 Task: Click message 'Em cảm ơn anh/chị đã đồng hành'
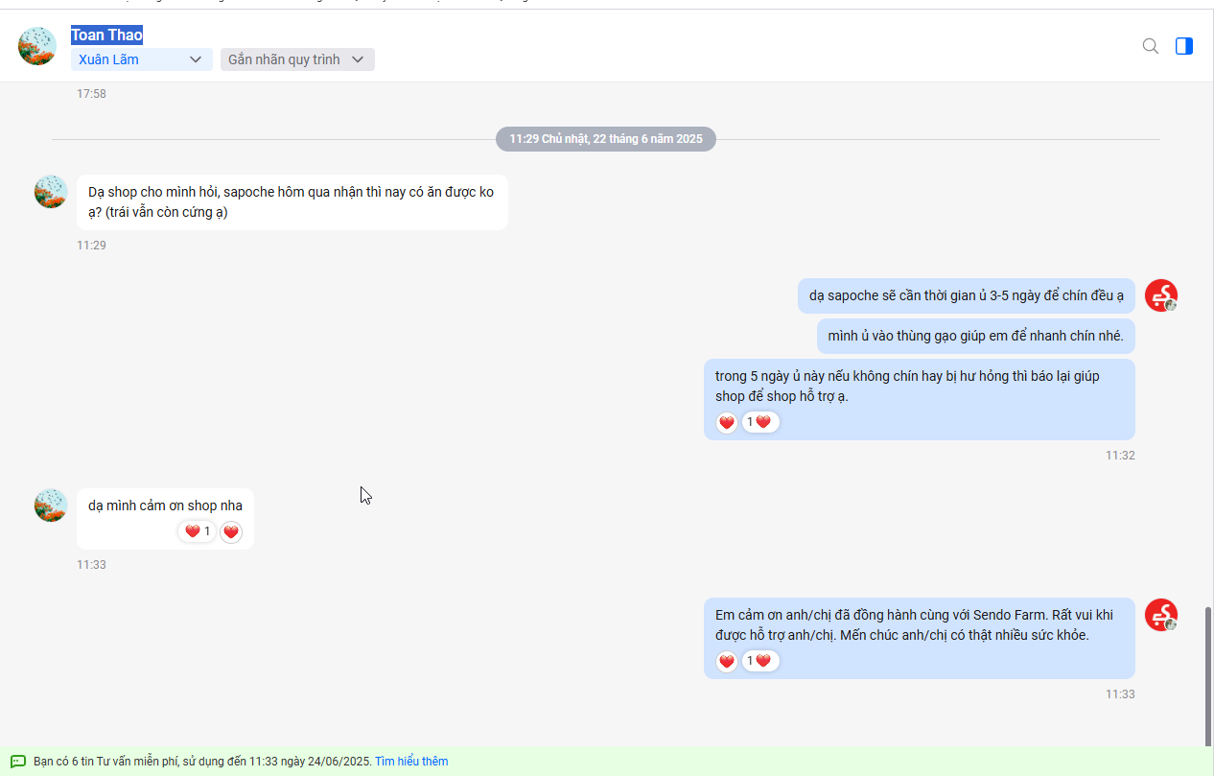[920, 638]
